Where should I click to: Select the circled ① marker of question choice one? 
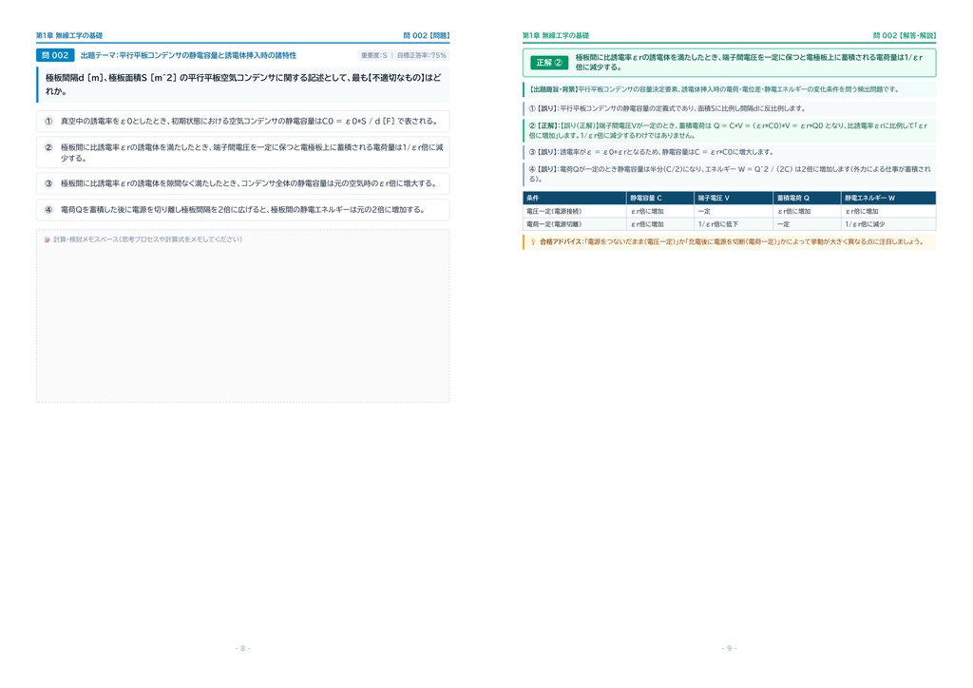pos(48,122)
